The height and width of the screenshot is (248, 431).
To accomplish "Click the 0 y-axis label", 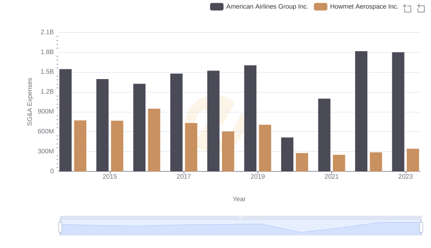I will (x=52, y=171).
